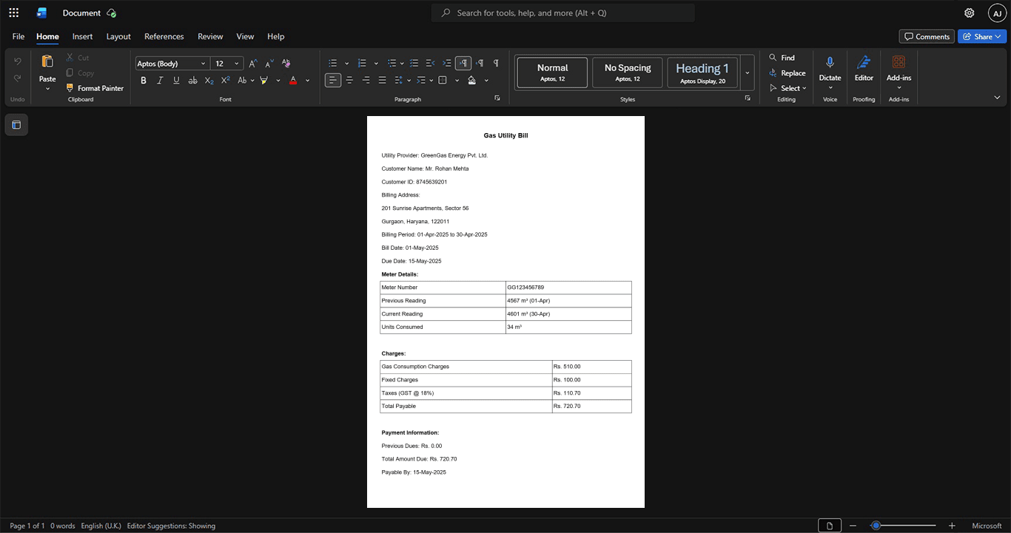Open the References tab
This screenshot has height=533, width=1011.
[164, 36]
